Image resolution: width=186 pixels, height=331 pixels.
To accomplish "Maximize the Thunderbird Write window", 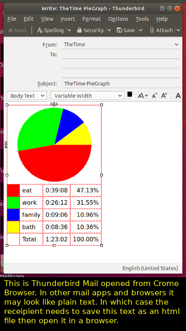I will (169, 8).
